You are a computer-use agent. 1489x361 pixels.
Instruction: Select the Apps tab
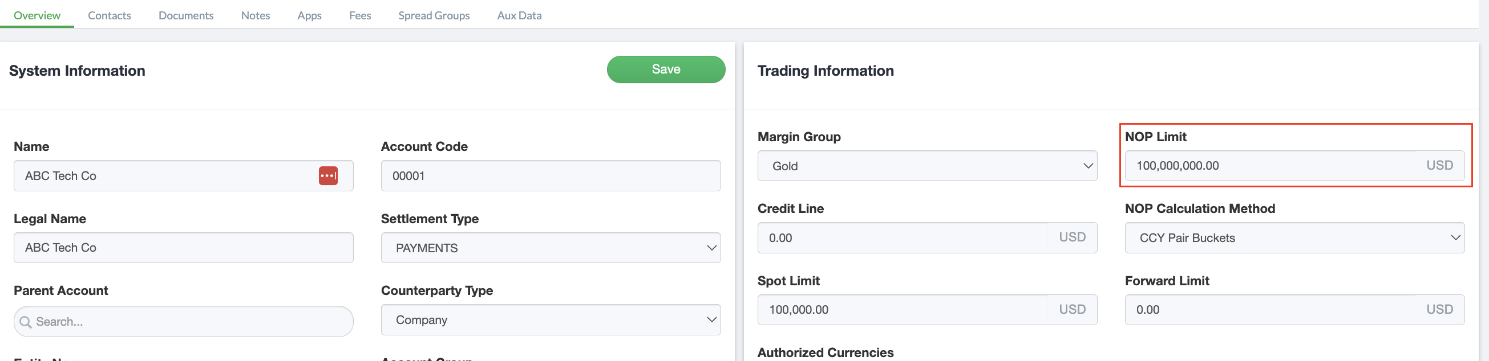click(309, 15)
